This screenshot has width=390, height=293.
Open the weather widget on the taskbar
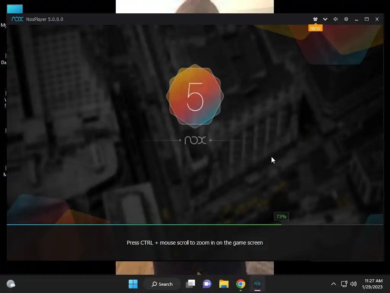click(x=11, y=284)
